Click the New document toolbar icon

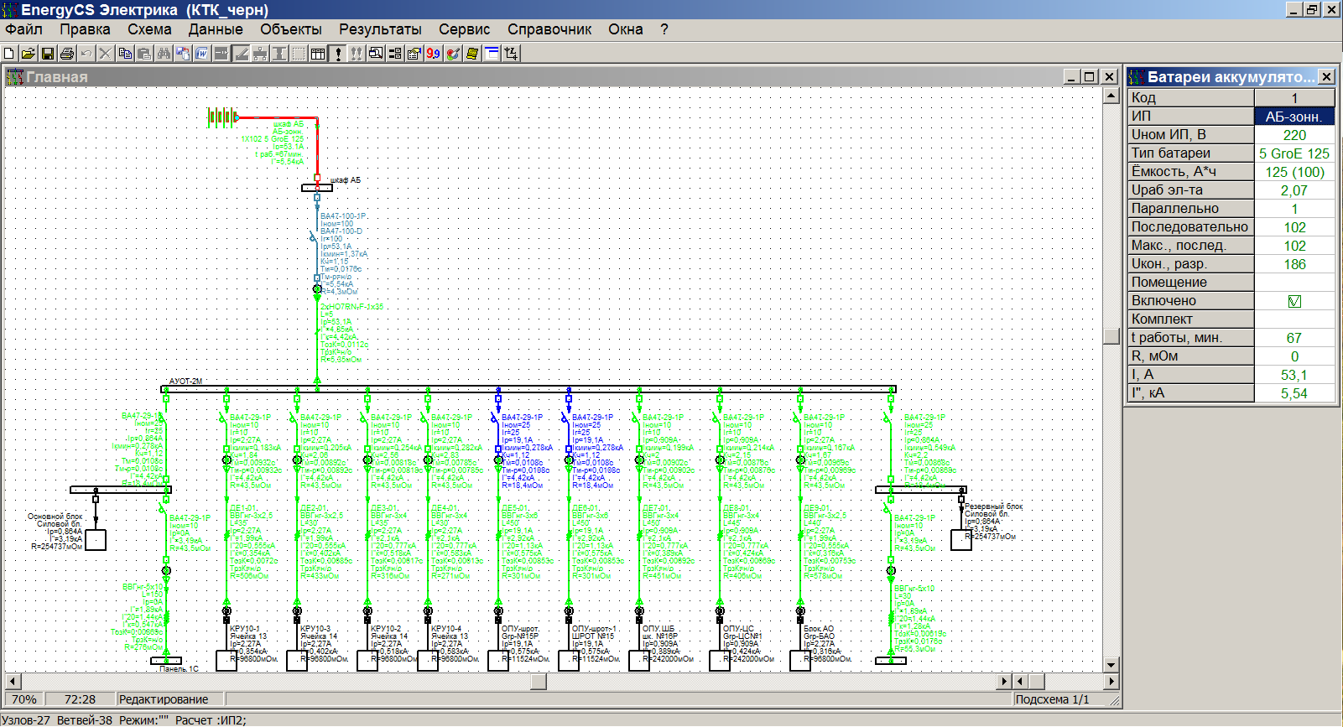click(x=9, y=54)
